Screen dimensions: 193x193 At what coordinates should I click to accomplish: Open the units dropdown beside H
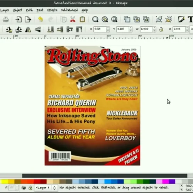(192, 29)
